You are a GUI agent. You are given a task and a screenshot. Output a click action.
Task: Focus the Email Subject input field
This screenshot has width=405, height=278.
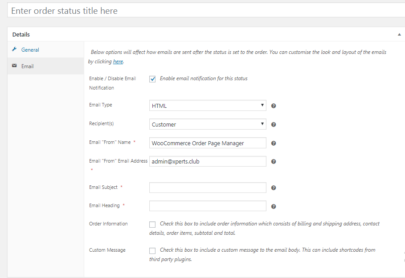click(208, 188)
